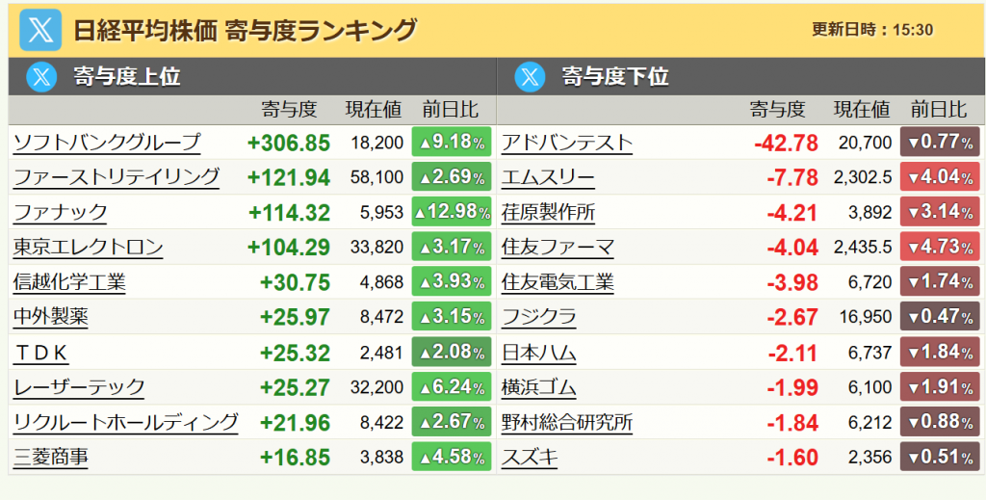Click the 中外製薬 stock name
The width and height of the screenshot is (986, 500).
click(x=51, y=317)
